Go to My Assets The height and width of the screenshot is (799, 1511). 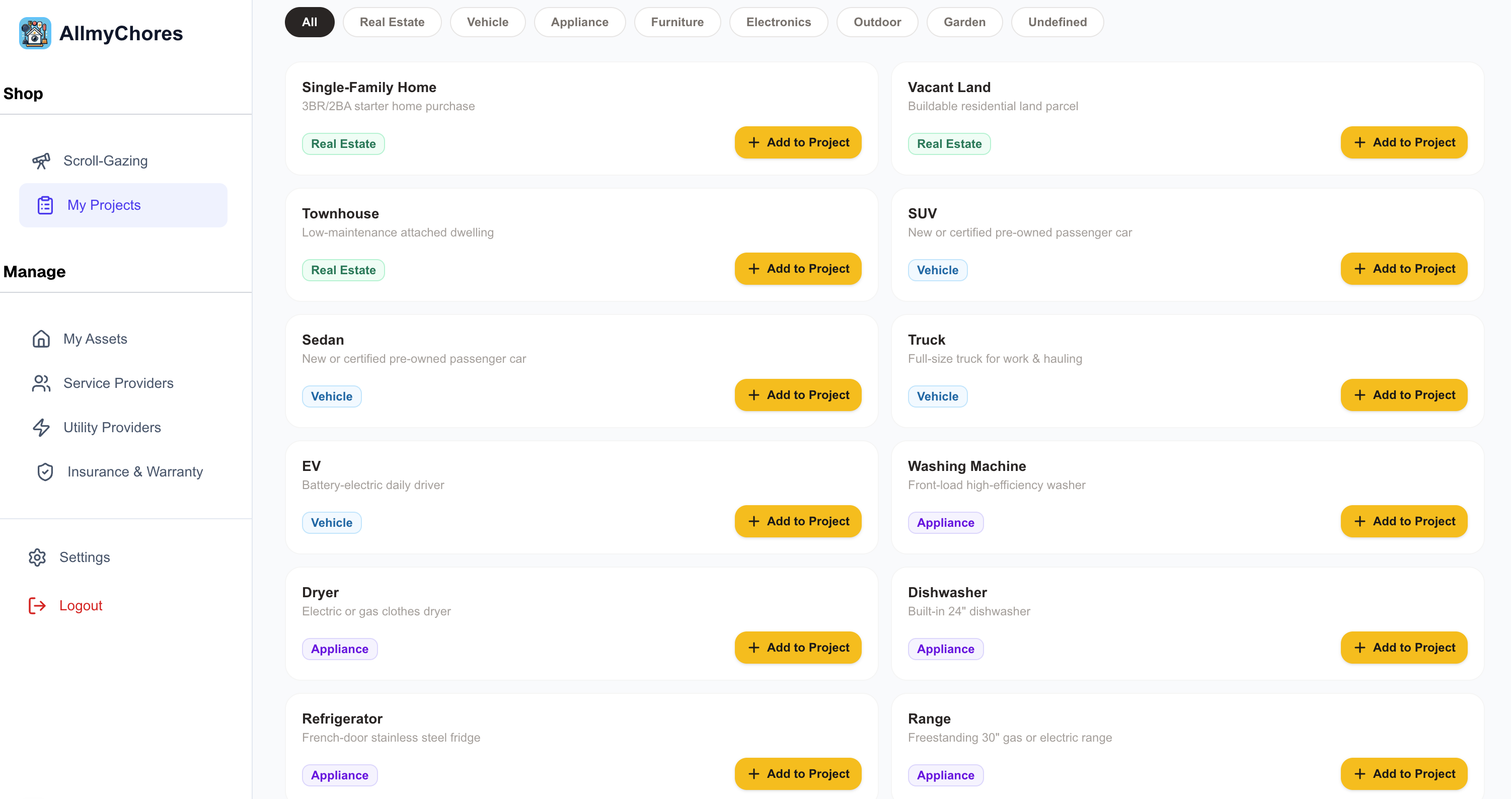tap(123, 339)
